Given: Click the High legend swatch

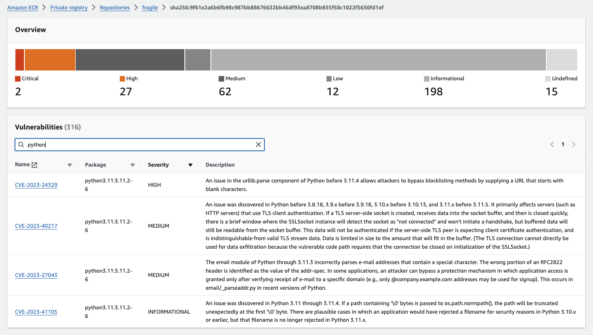Looking at the screenshot, I should click(122, 79).
